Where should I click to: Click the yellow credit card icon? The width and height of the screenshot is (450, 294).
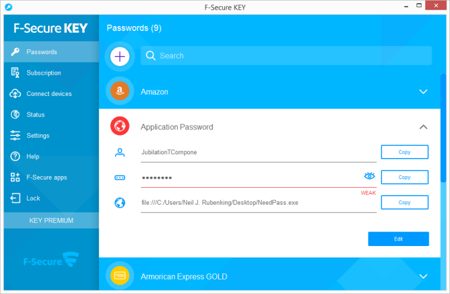[x=120, y=276]
